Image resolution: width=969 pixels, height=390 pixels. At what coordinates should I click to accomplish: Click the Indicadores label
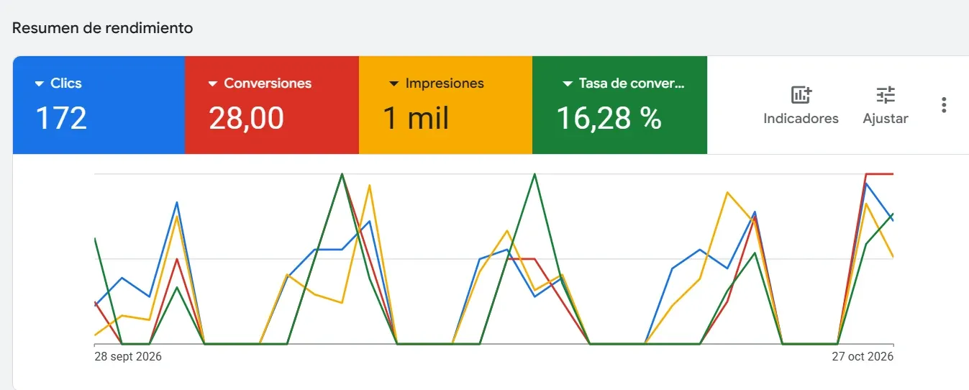click(x=801, y=119)
